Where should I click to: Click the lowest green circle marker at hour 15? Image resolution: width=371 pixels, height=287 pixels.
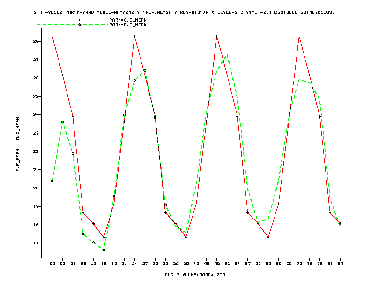pos(104,250)
